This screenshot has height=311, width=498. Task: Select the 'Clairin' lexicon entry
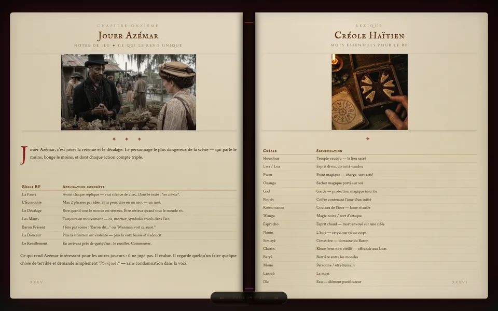coord(369,249)
